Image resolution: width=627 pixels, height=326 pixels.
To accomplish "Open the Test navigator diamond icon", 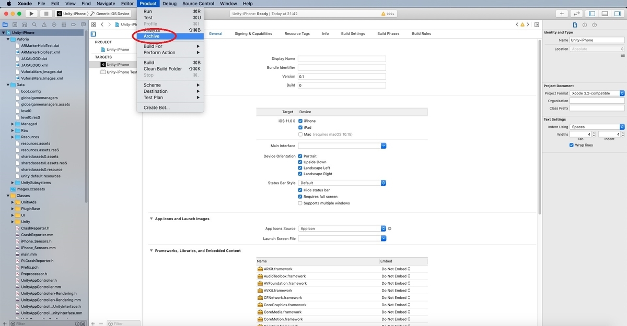I will pyautogui.click(x=53, y=25).
